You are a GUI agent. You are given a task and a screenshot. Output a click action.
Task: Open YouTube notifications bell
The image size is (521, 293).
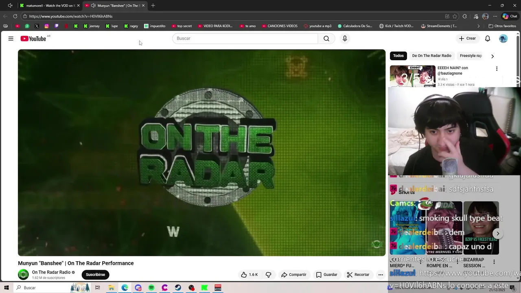click(488, 38)
